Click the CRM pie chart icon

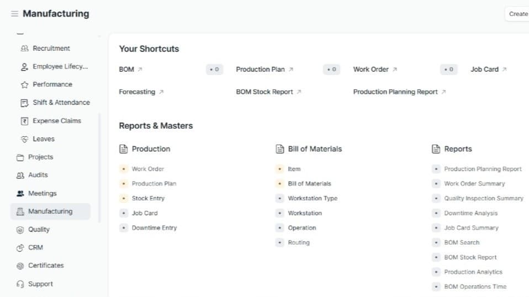click(20, 248)
